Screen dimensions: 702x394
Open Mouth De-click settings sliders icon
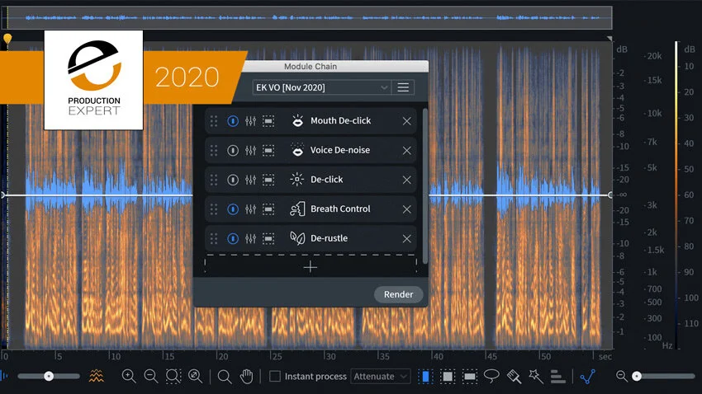tap(251, 120)
